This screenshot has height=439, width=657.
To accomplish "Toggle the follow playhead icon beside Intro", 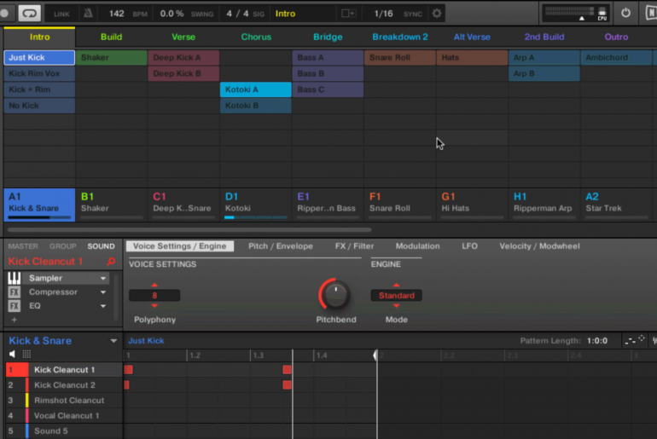I will (348, 14).
